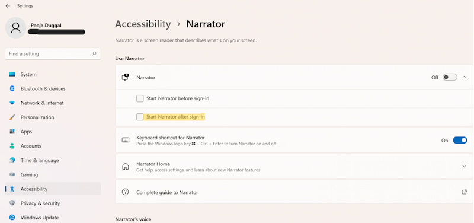
Task: Go to Gaming settings
Action: (53, 174)
